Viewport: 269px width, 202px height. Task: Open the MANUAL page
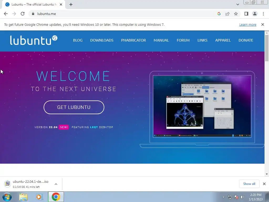161,40
